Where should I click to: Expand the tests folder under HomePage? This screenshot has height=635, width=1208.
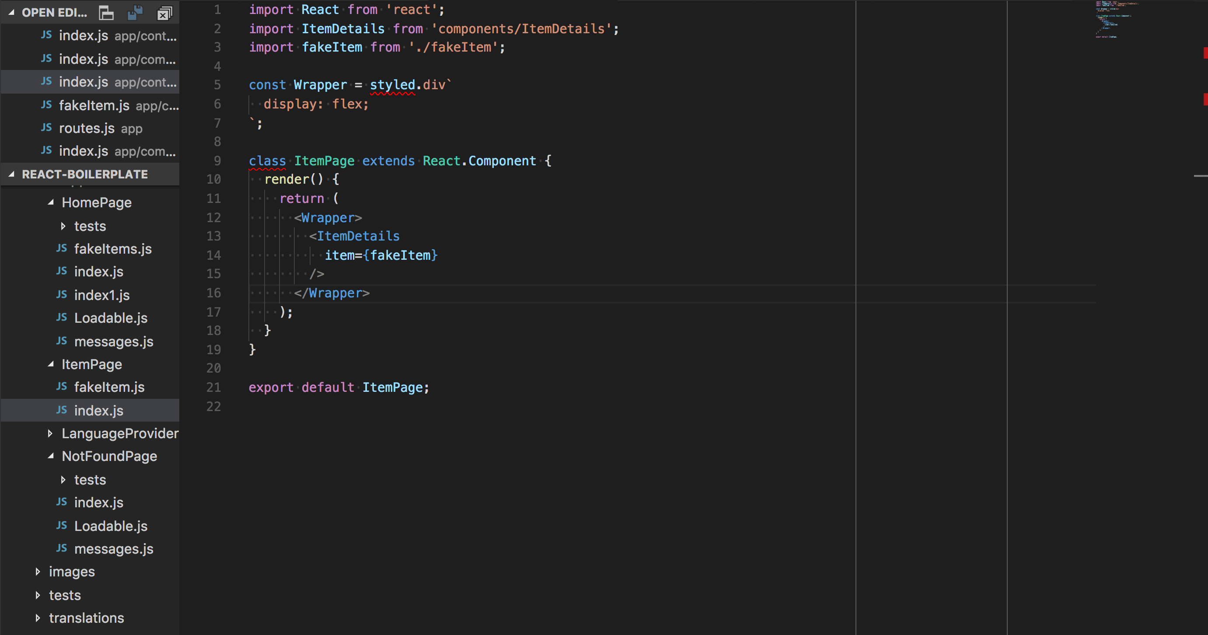64,226
